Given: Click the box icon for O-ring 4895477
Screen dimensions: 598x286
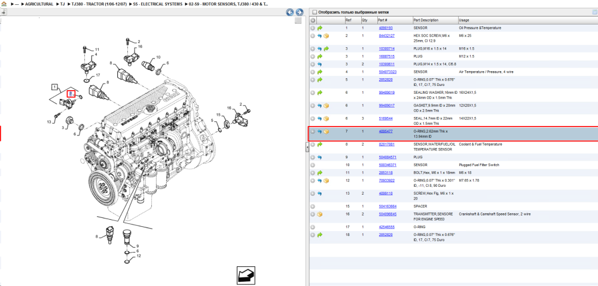Looking at the screenshot, I should tap(326, 131).
